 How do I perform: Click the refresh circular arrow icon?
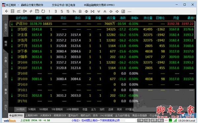(x=43, y=11)
